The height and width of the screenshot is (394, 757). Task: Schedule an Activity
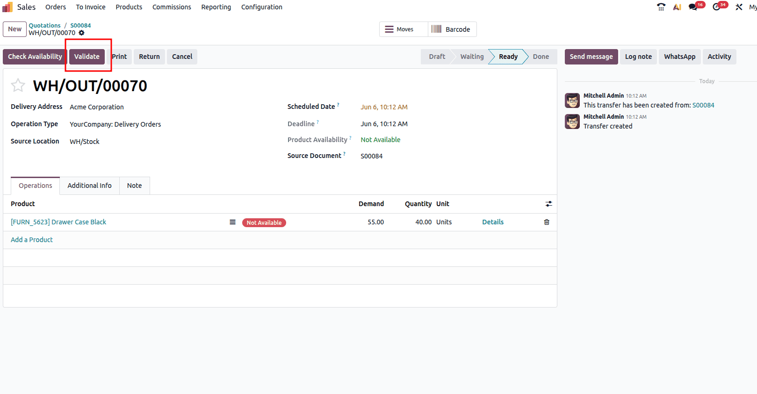pyautogui.click(x=719, y=57)
